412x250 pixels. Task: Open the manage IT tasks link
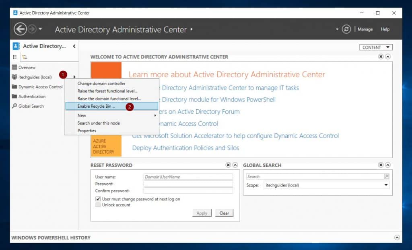pyautogui.click(x=229, y=88)
